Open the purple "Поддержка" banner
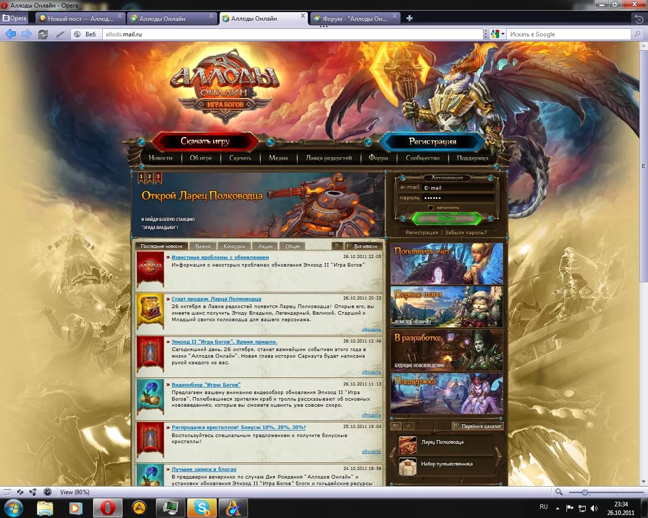Image resolution: width=648 pixels, height=518 pixels. pyautogui.click(x=447, y=394)
